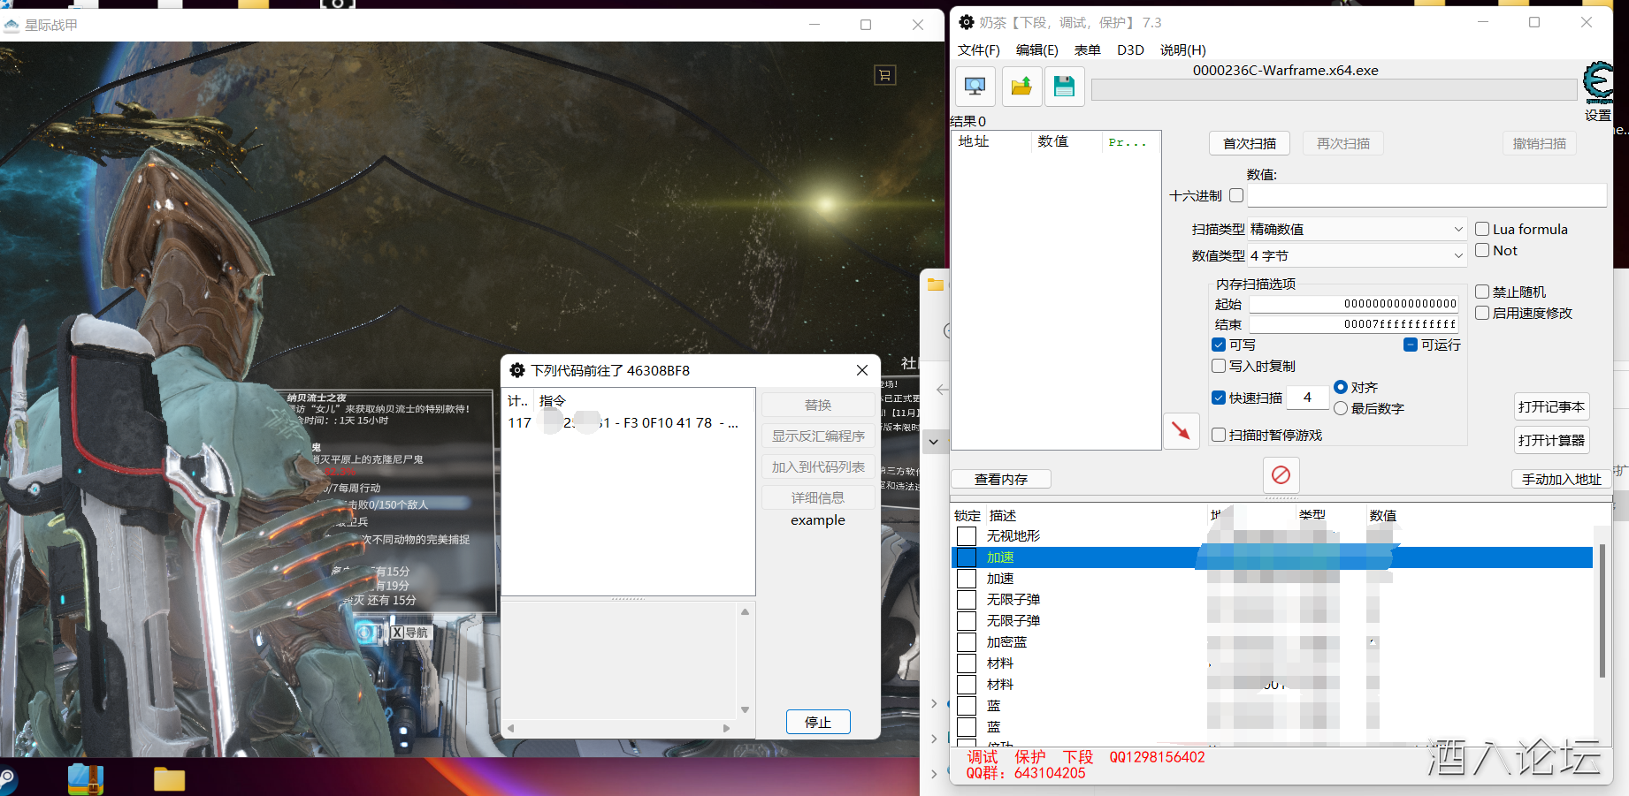Click the 撤销扫描 button
Viewport: 1629px width, 796px height.
[1539, 143]
